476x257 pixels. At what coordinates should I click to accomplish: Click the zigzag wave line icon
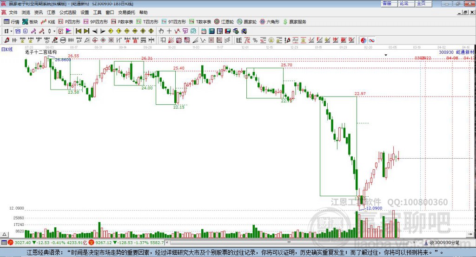[177, 31]
